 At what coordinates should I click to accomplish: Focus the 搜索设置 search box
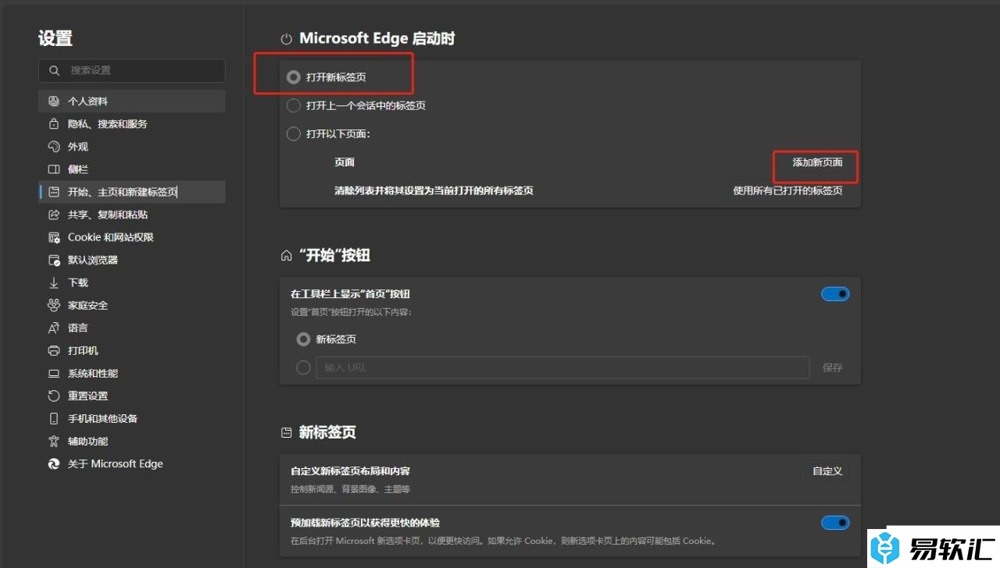[132, 70]
